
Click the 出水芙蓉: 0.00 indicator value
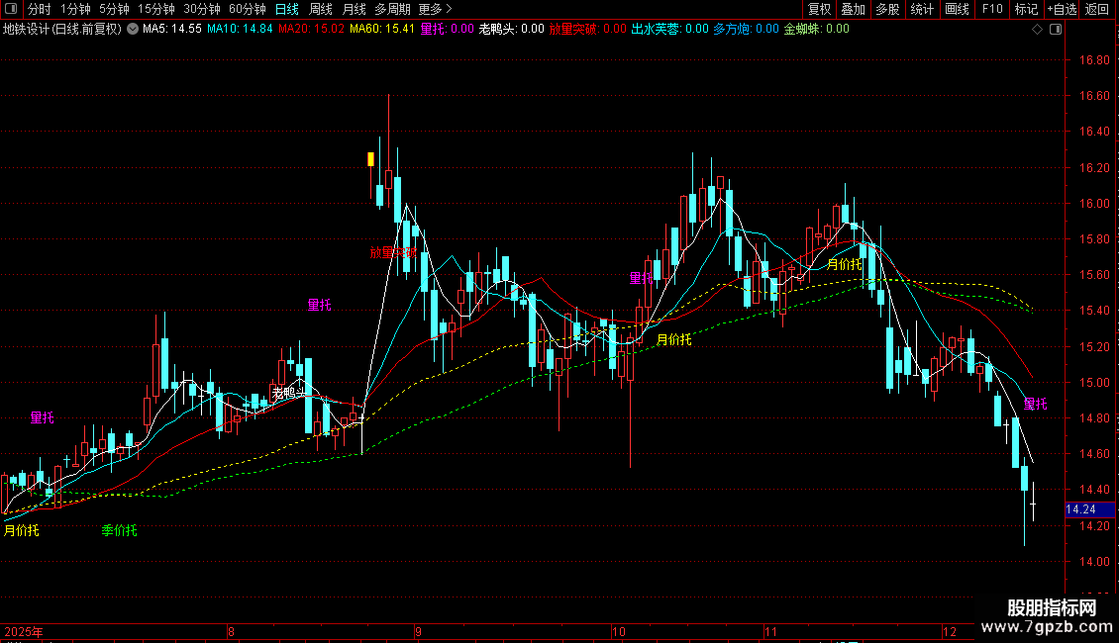click(670, 30)
